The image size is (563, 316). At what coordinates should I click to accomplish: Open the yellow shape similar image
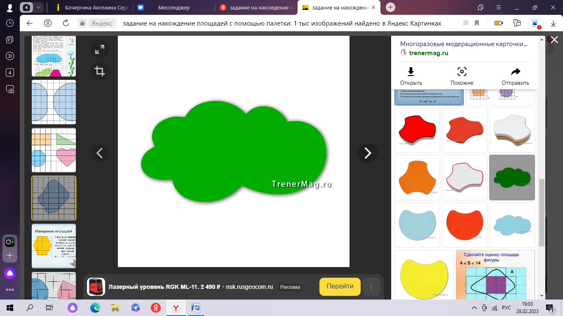point(424,274)
